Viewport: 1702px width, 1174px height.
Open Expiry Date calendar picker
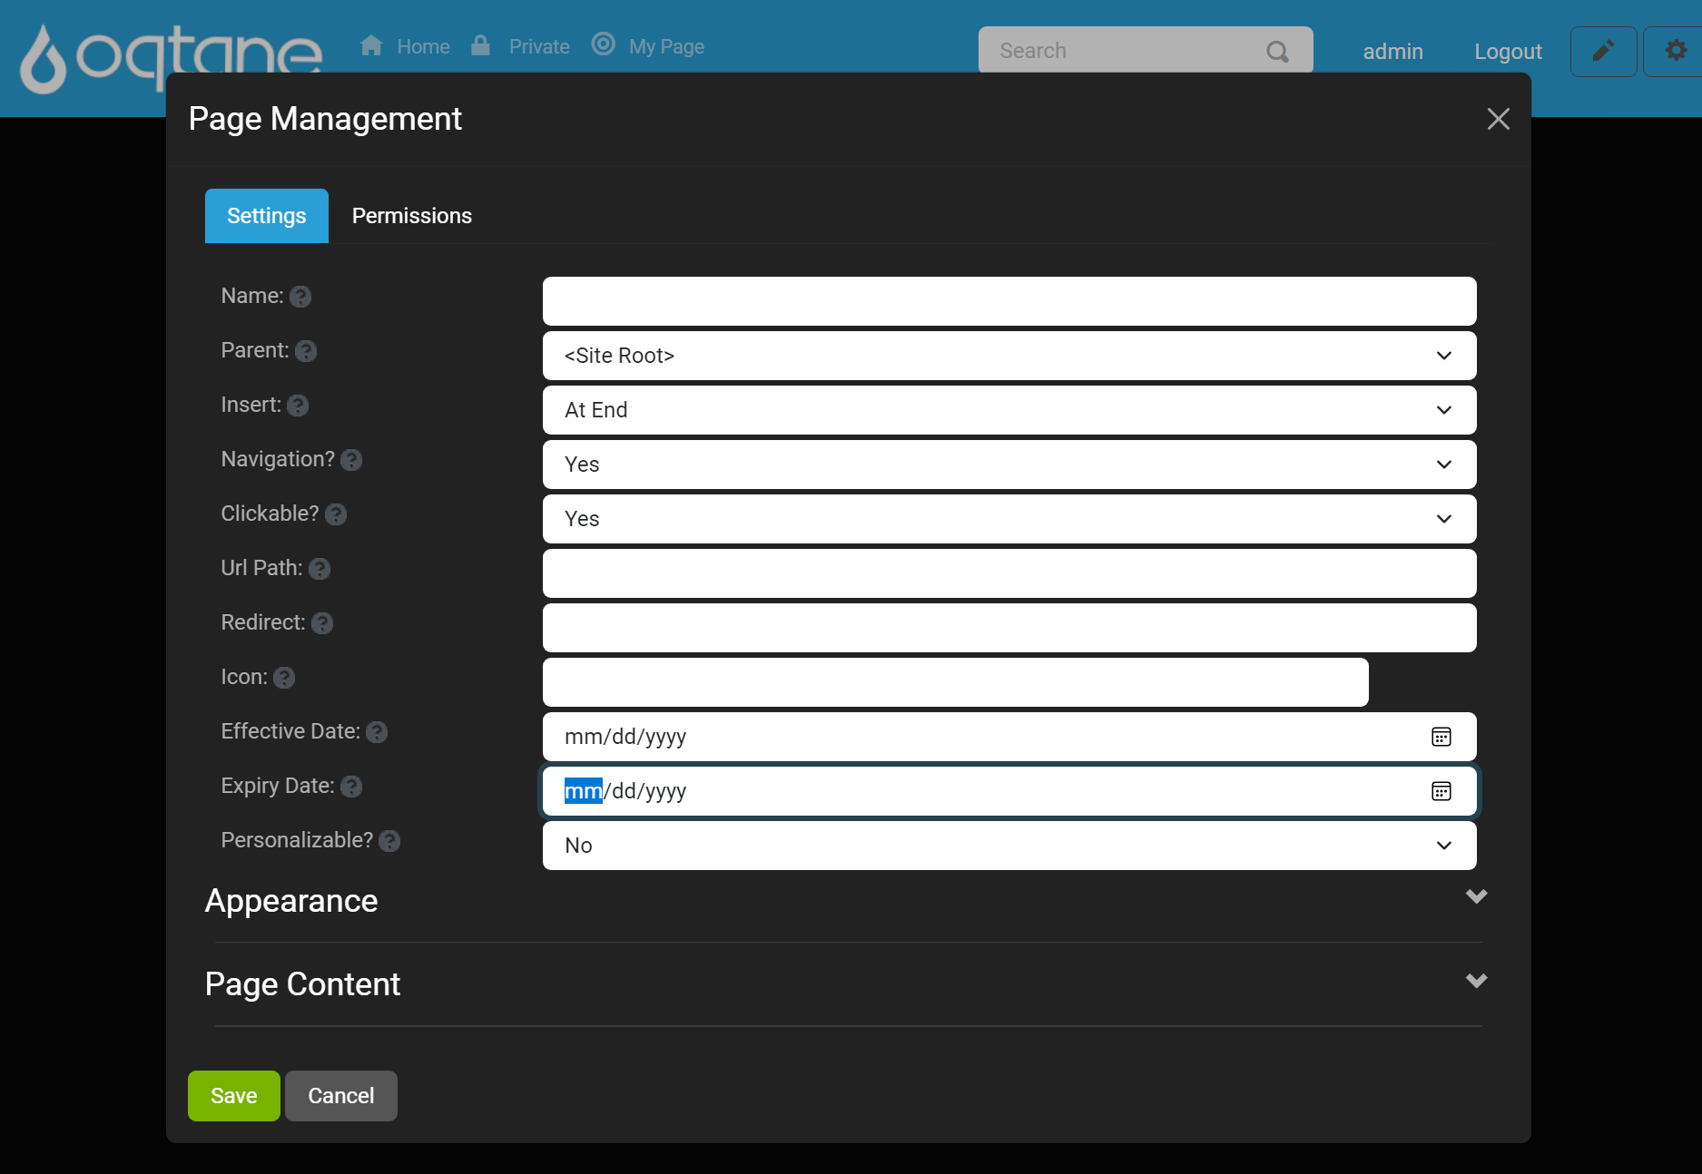pyautogui.click(x=1441, y=791)
